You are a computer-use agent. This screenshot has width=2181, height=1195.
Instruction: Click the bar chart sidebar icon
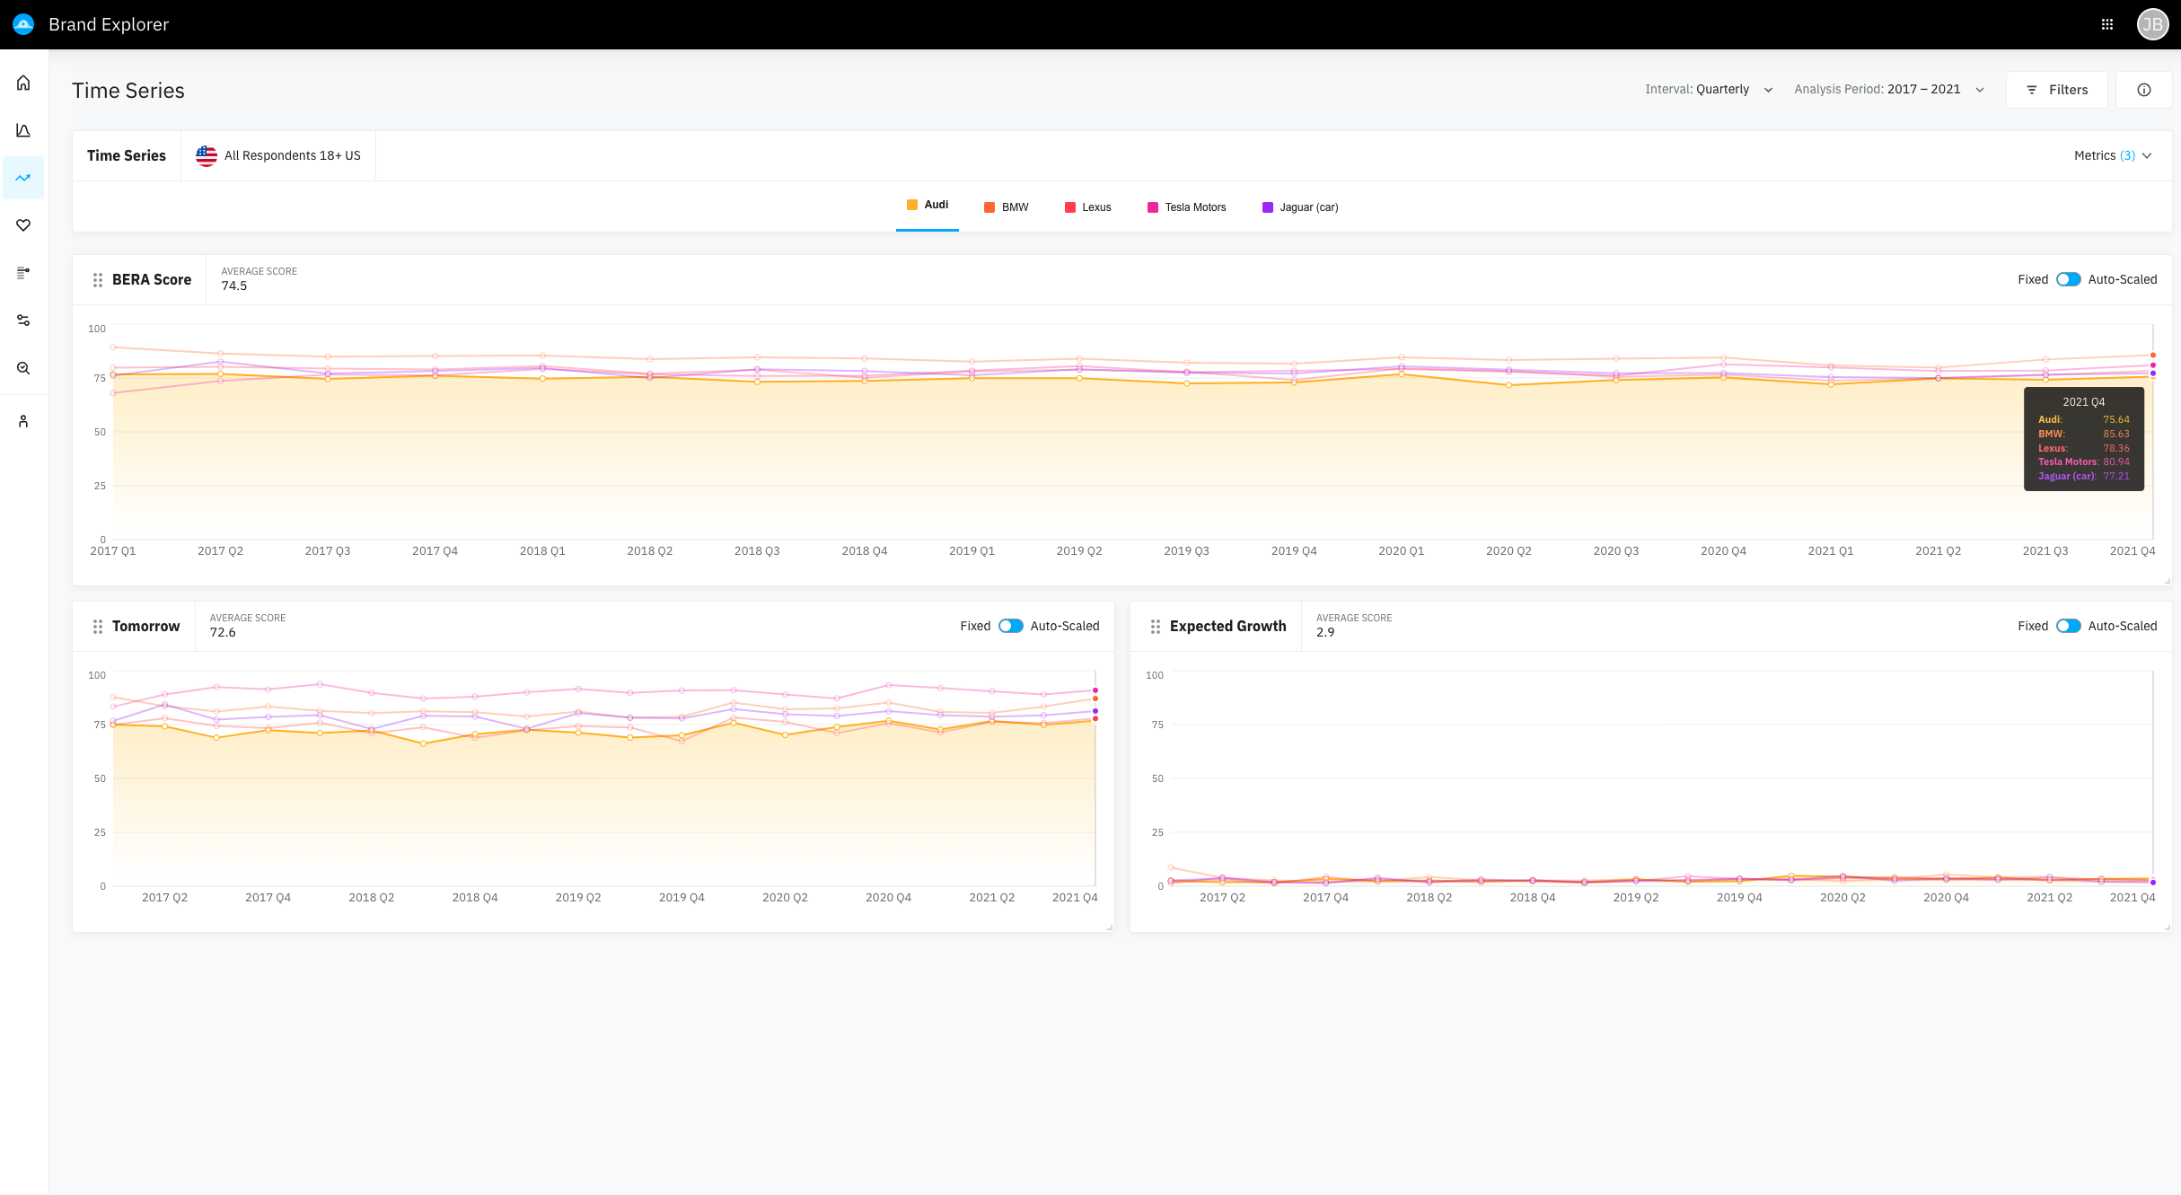click(x=23, y=130)
